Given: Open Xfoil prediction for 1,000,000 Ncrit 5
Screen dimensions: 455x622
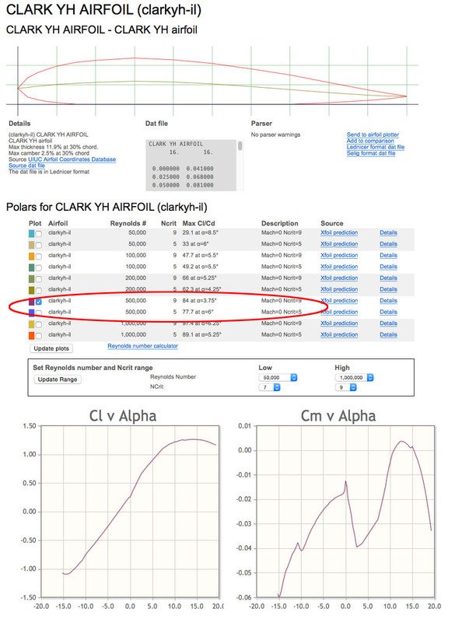Looking at the screenshot, I should tap(339, 335).
